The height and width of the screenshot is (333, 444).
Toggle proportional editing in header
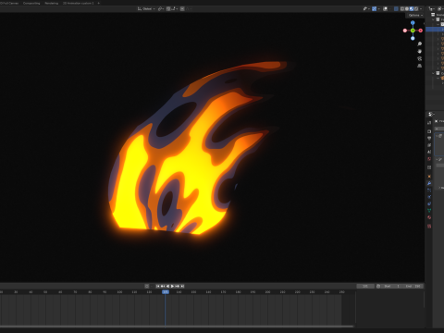point(182,9)
